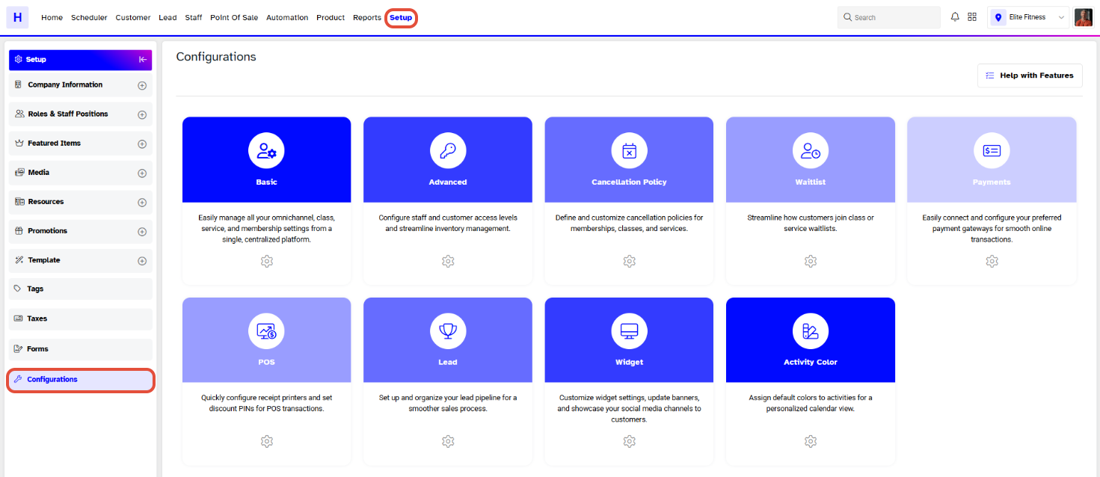Click the H logo icon
Image resolution: width=1100 pixels, height=477 pixels.
pos(16,17)
